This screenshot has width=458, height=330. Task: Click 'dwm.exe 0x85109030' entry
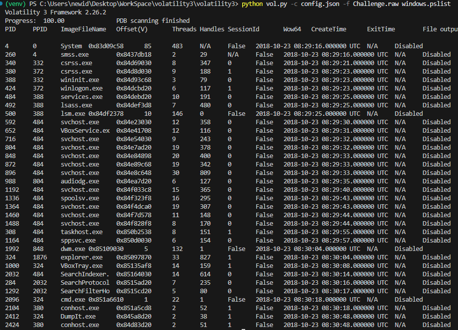click(x=92, y=249)
